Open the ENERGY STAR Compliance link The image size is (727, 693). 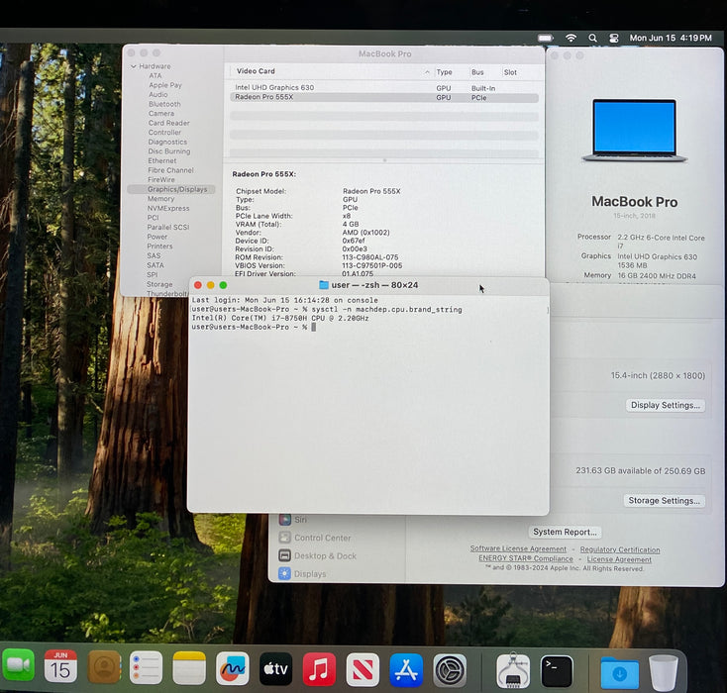pos(526,558)
